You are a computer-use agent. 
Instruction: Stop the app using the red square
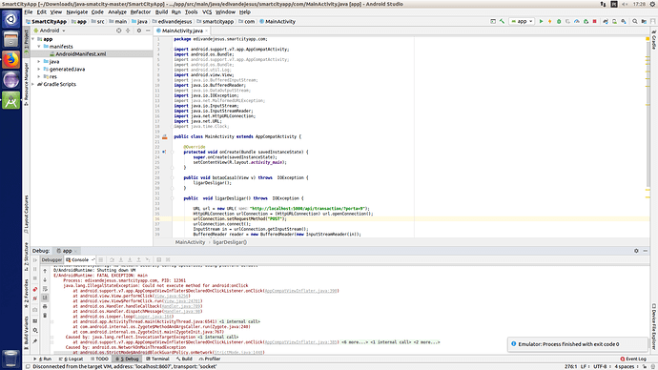[595, 21]
